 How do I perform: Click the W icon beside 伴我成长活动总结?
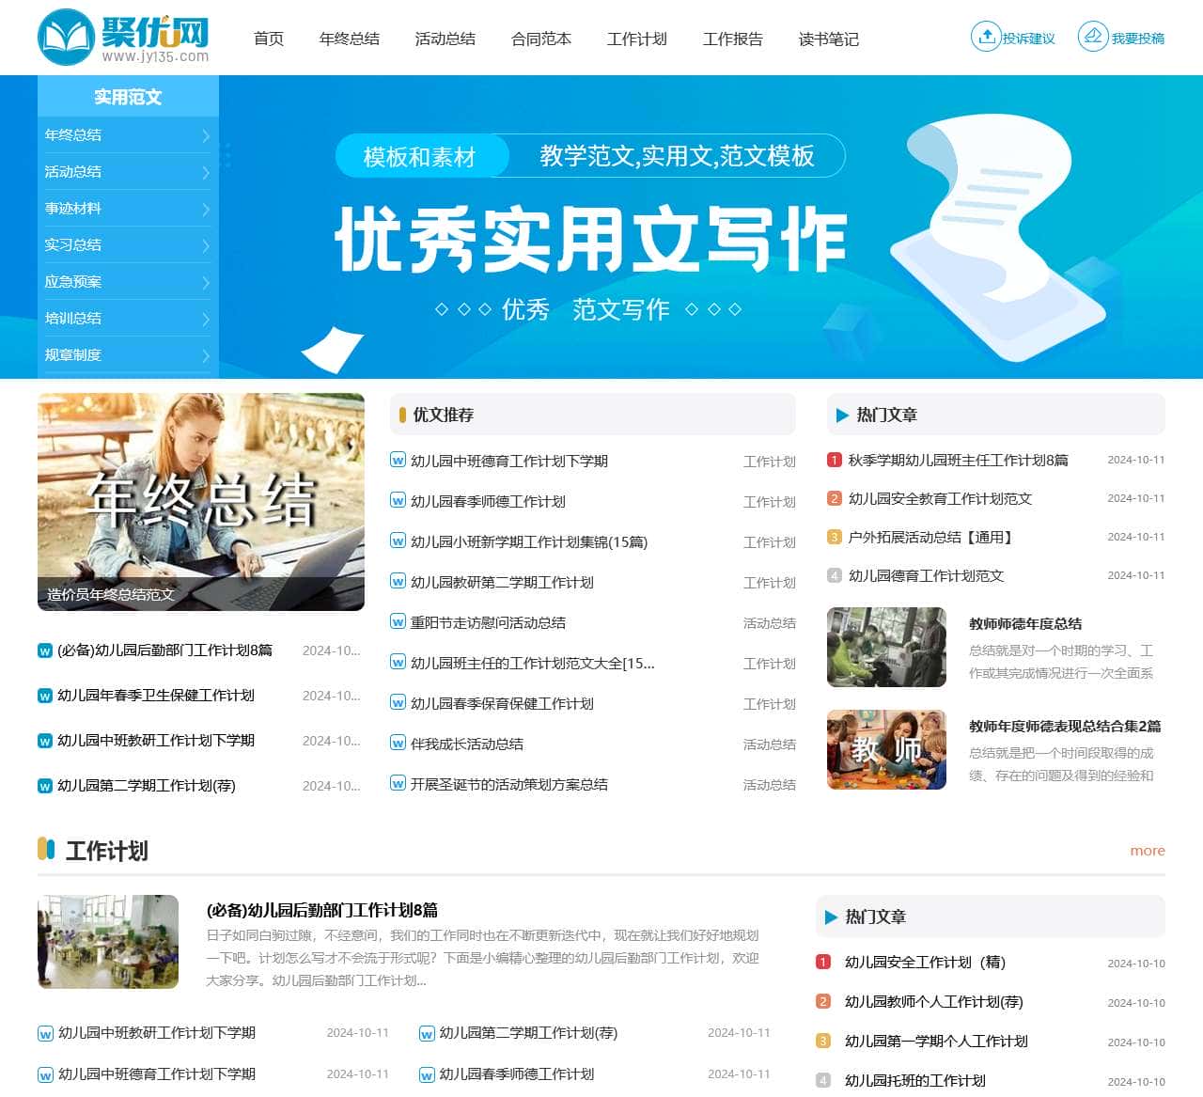tap(398, 744)
